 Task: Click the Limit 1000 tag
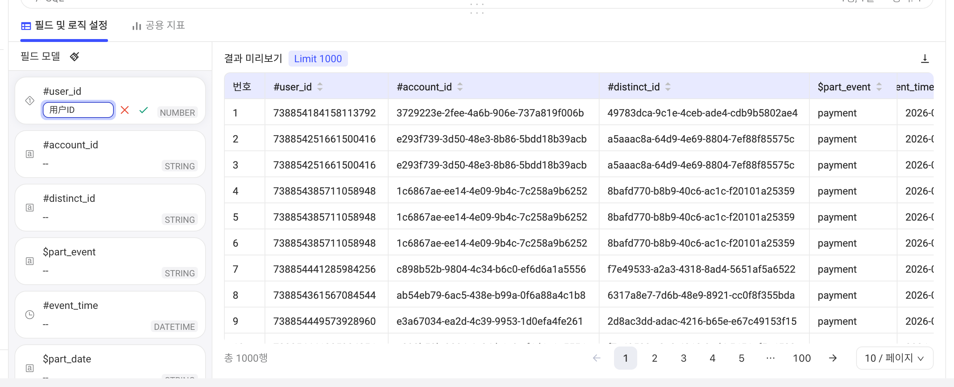coord(318,59)
